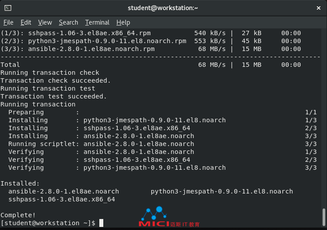Click the 'Complete!' output line
This screenshot has width=327, height=230.
(x=18, y=215)
